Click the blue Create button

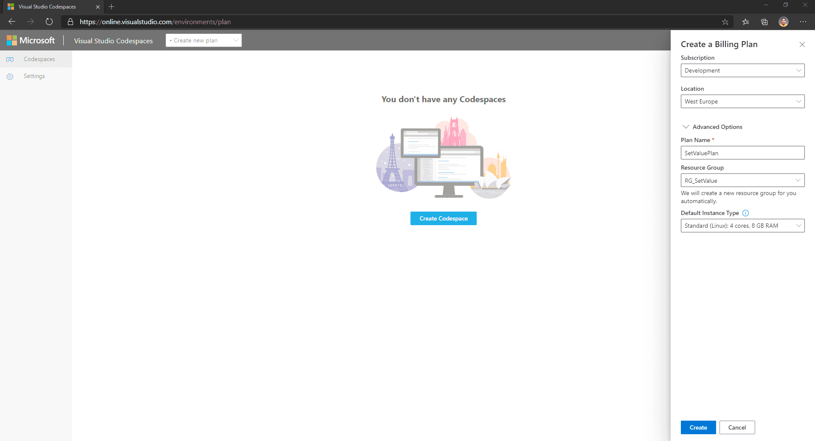click(698, 427)
